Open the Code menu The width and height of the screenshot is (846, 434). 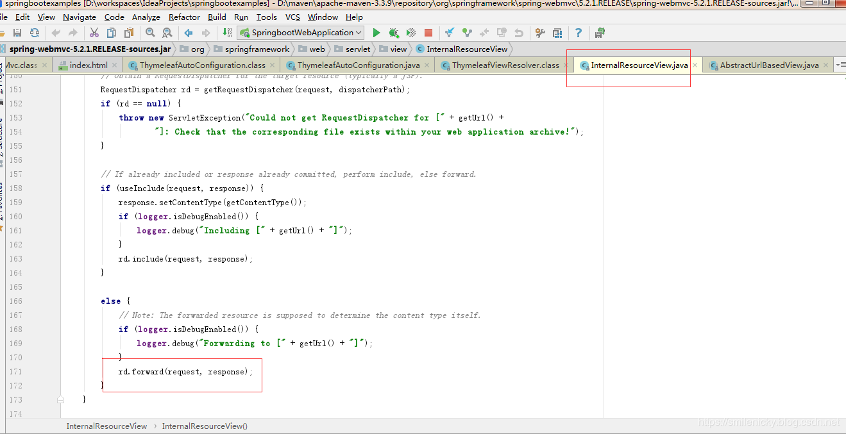tap(114, 17)
